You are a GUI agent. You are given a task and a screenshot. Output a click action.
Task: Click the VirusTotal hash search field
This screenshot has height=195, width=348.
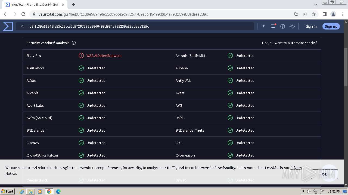pos(135,26)
